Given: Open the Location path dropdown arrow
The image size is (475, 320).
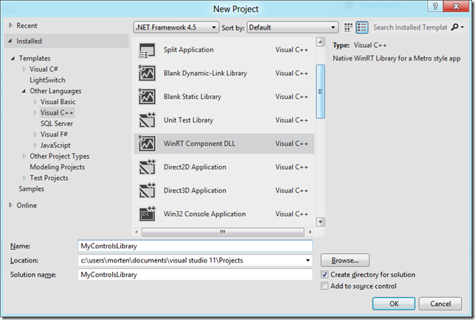Looking at the screenshot, I should tap(308, 260).
